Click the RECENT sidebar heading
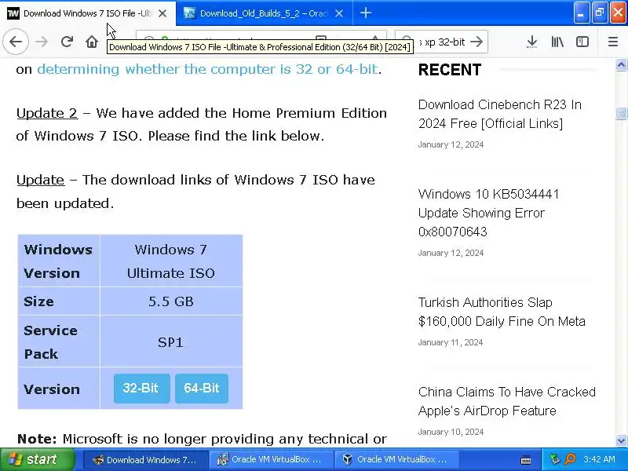Screen dimensions: 628x471 [450, 70]
